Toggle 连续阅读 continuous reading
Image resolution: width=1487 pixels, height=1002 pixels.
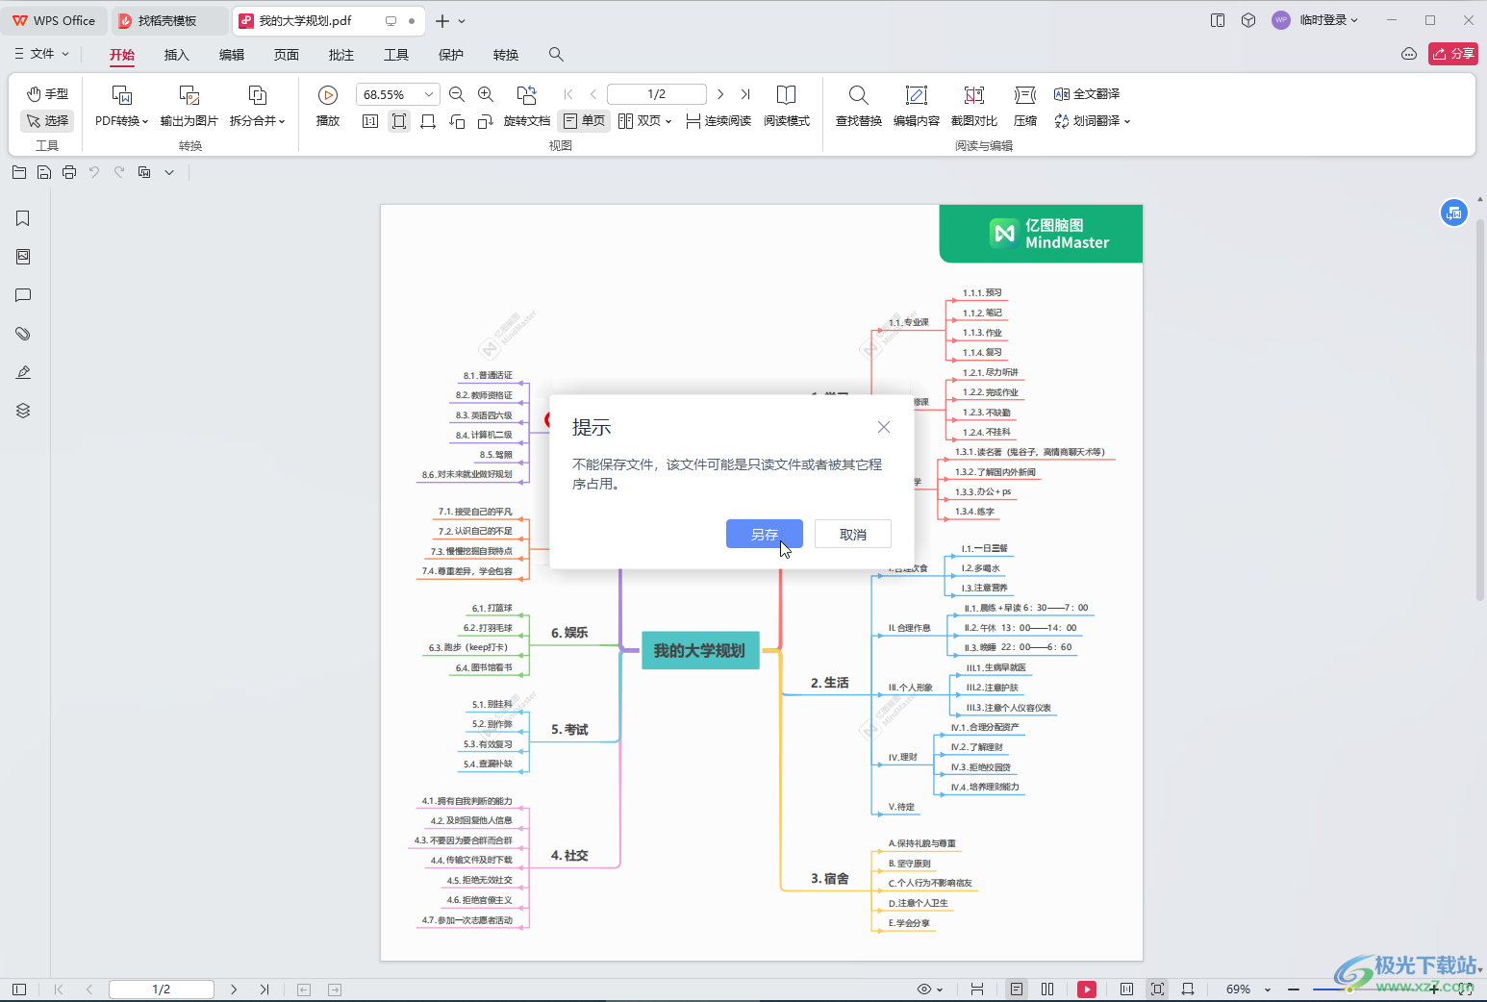[718, 121]
